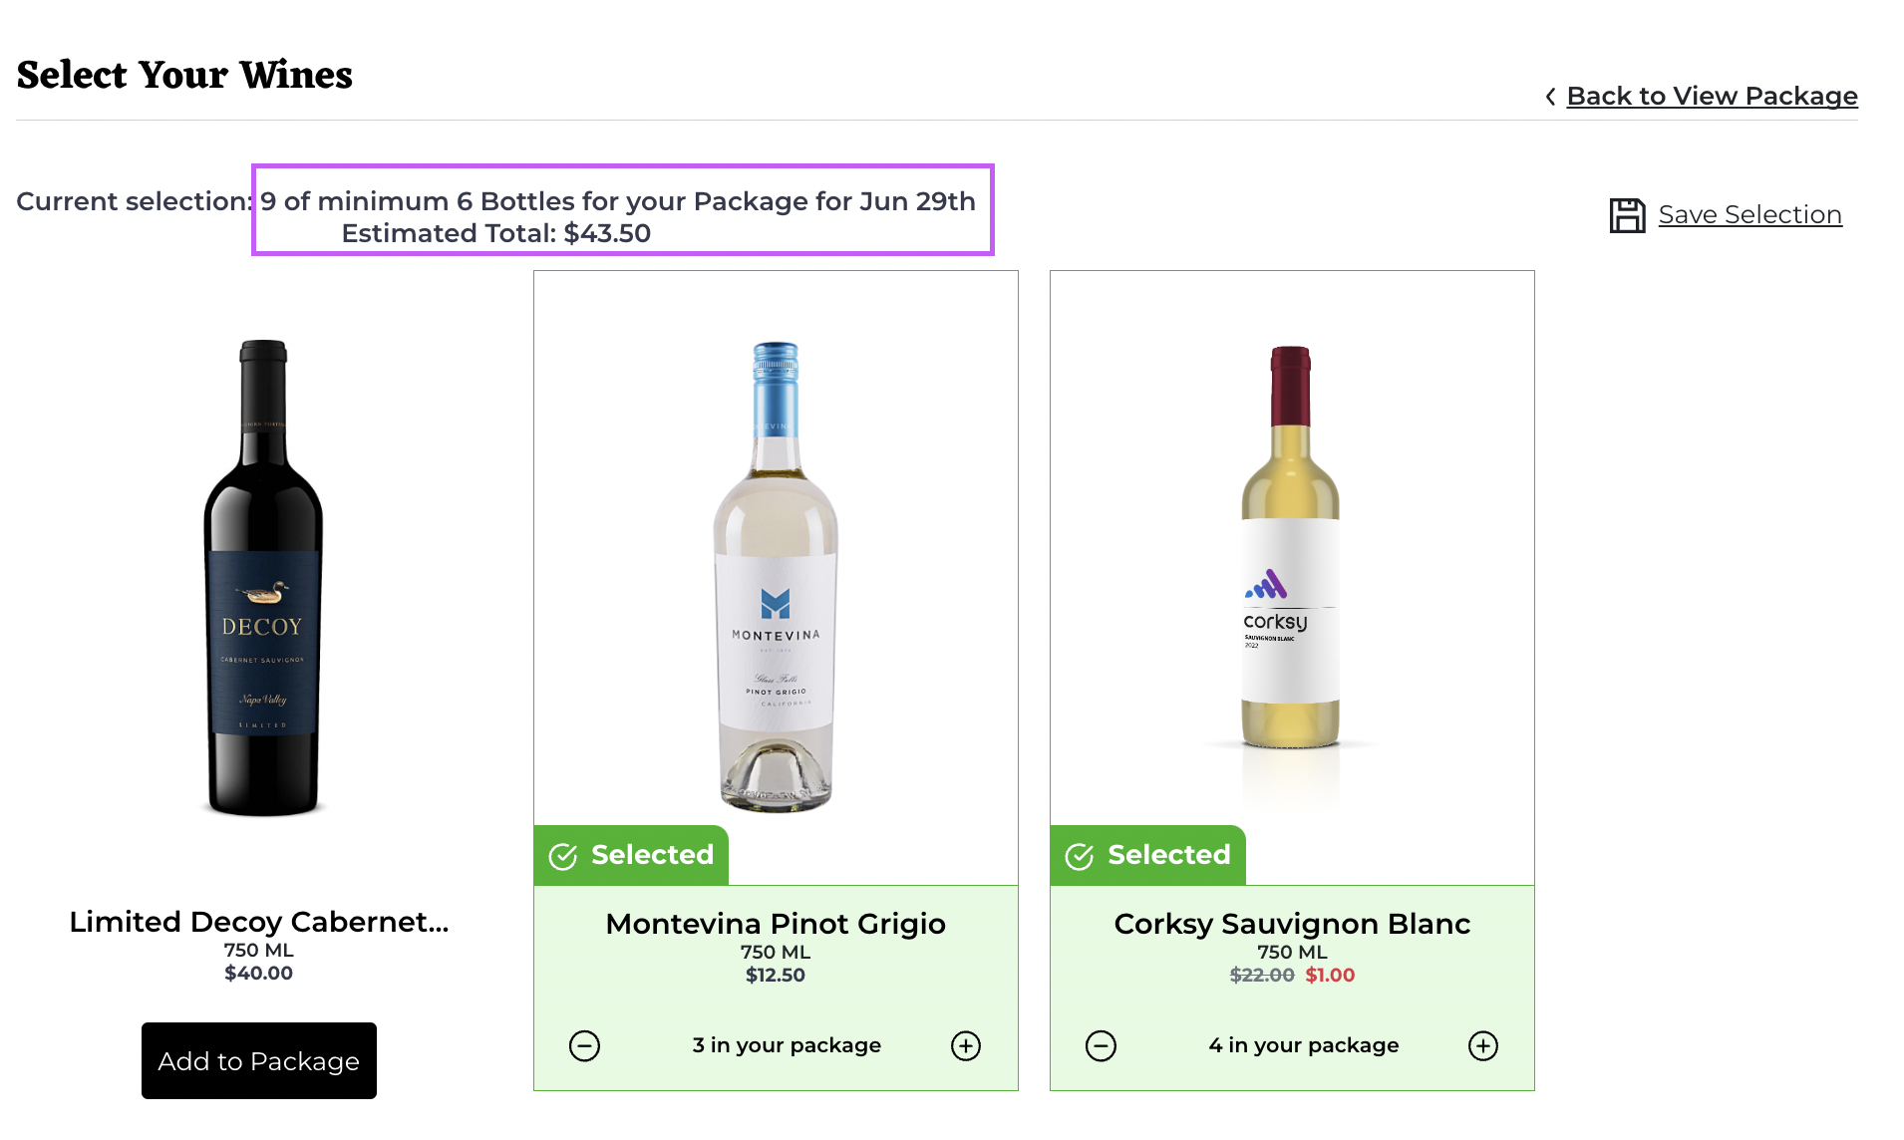This screenshot has height=1140, width=1904.
Task: Decrease Montevina Pinot Grigio bottle count
Action: point(584,1046)
